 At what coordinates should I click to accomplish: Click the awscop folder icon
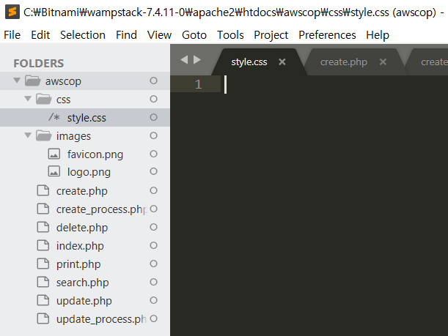pyautogui.click(x=32, y=81)
